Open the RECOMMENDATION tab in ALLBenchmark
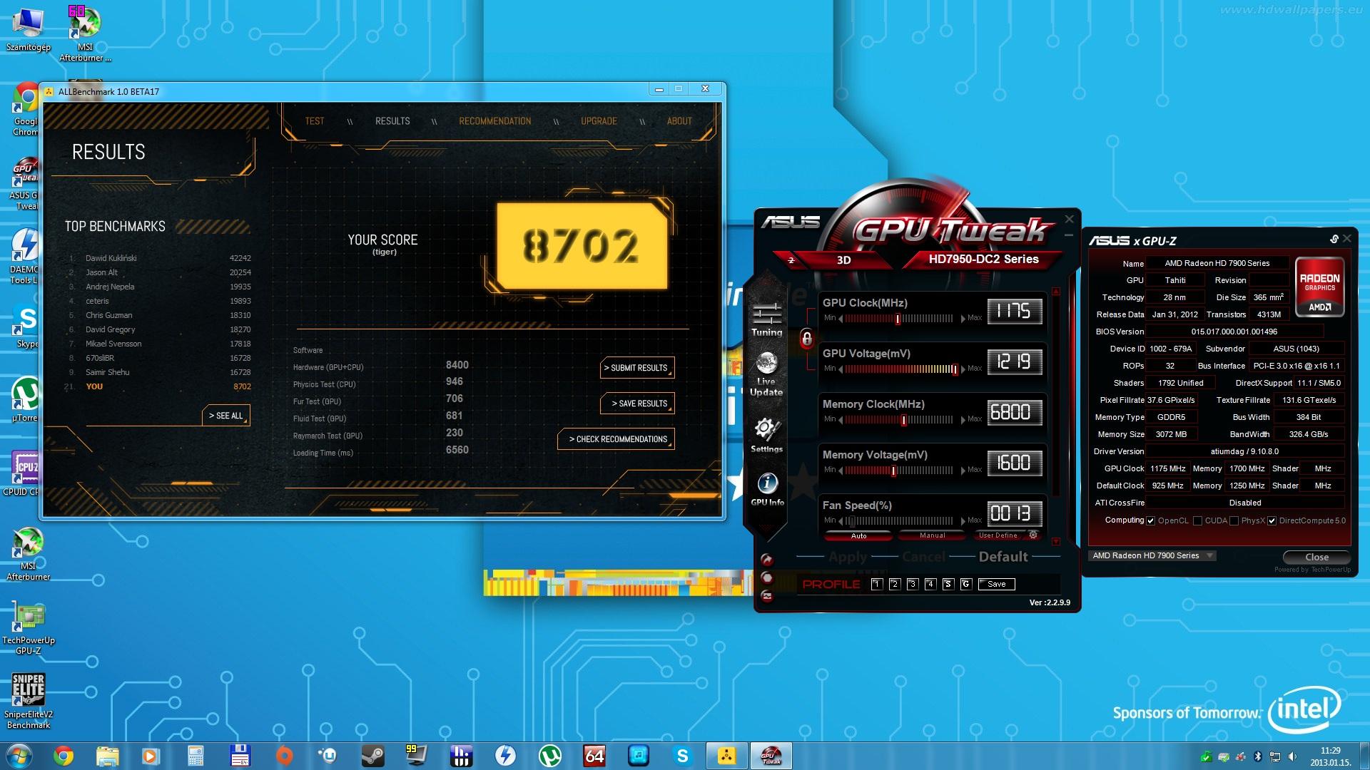The width and height of the screenshot is (1370, 770). click(494, 121)
